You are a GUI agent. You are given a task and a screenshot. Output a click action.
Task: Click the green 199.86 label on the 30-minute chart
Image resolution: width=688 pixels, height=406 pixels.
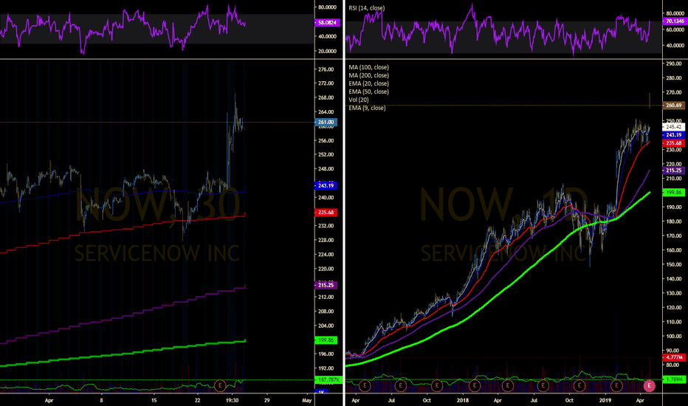click(326, 340)
